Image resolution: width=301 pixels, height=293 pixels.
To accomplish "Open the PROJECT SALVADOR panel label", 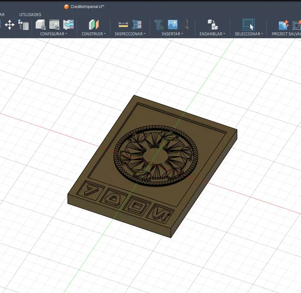I will (286, 34).
